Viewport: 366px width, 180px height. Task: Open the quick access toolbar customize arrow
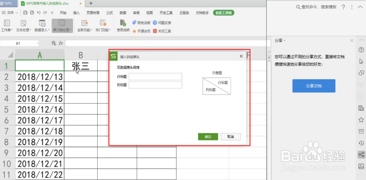[x=52, y=13]
